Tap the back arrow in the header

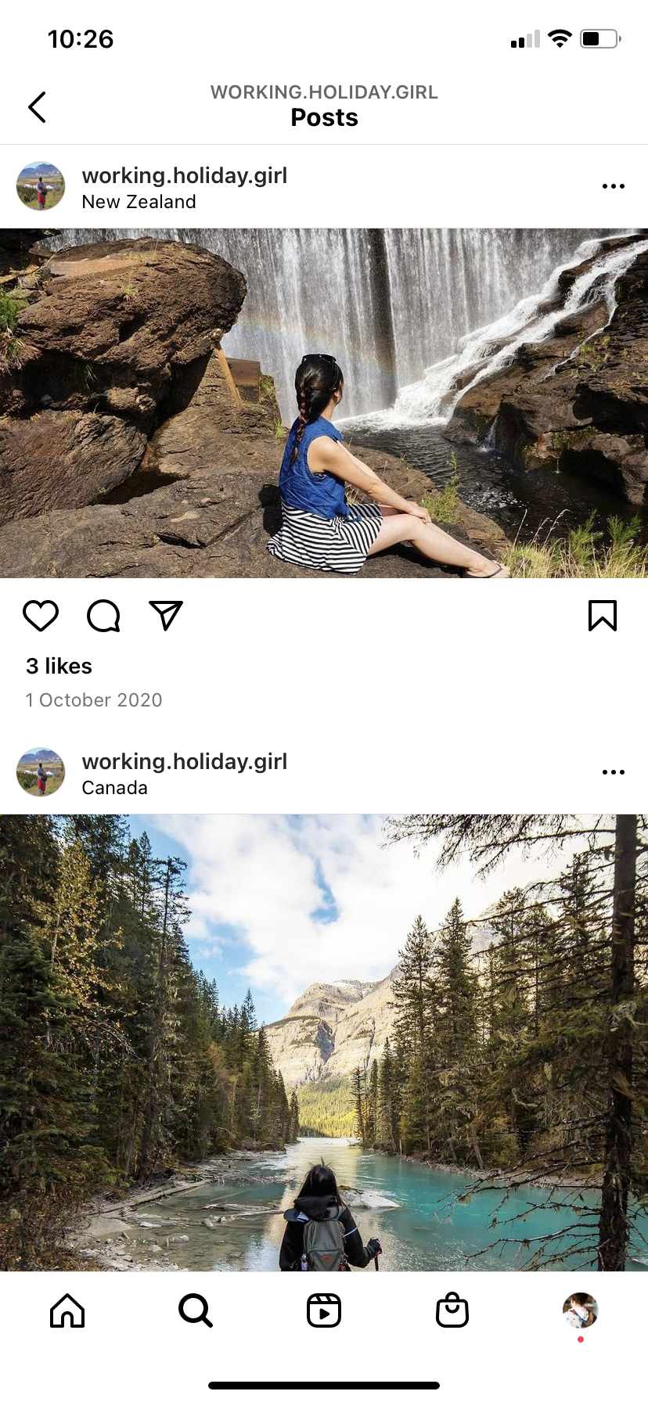point(37,107)
